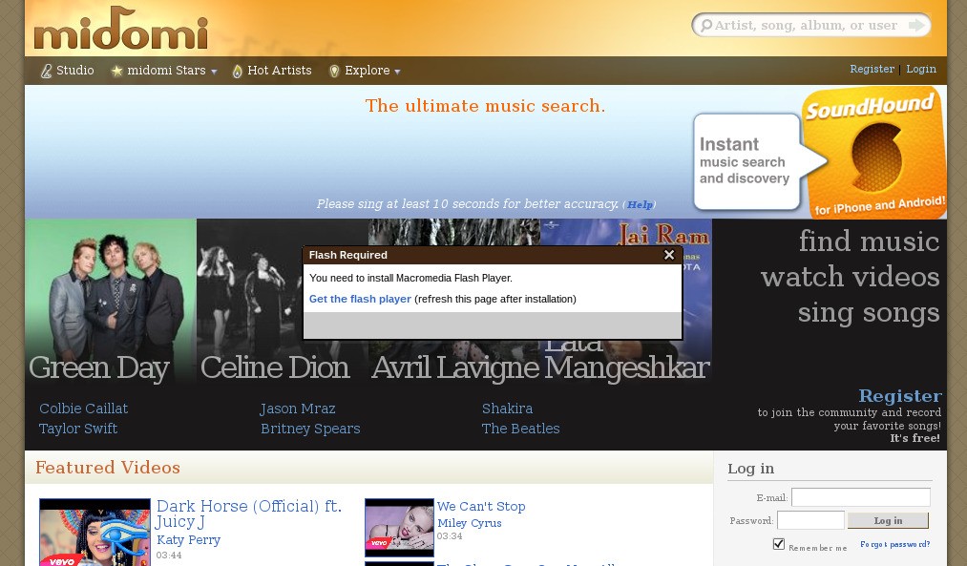This screenshot has width=967, height=566.
Task: Click the midomi Stars star icon
Action: pyautogui.click(x=117, y=72)
